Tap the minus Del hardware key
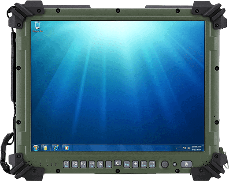229x181 pixels. (109, 164)
